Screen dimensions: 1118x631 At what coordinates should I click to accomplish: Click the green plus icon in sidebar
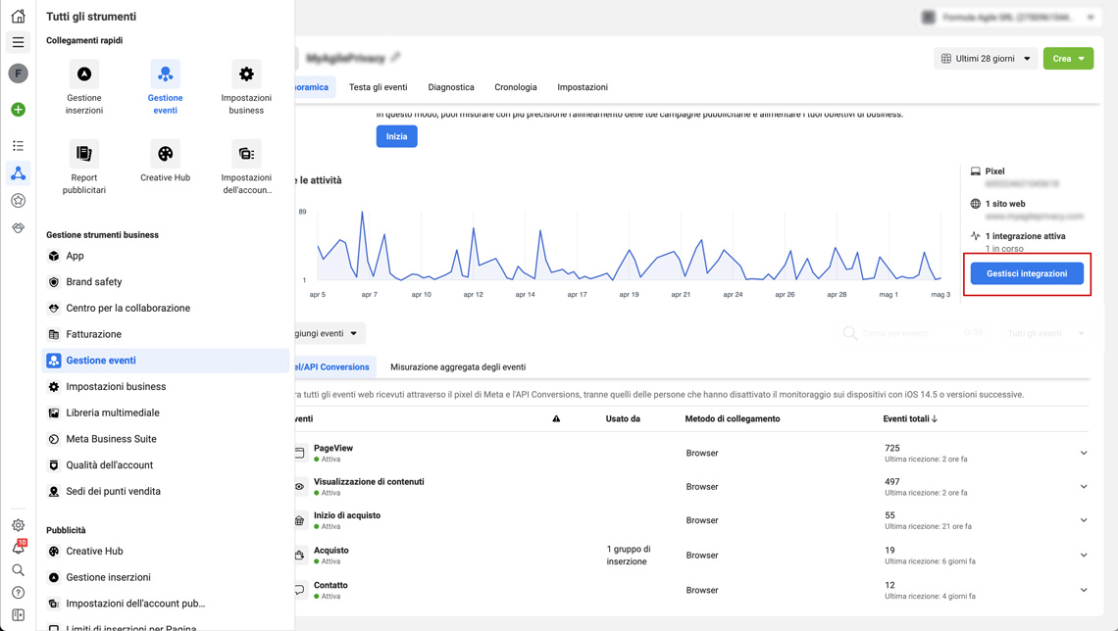17,109
